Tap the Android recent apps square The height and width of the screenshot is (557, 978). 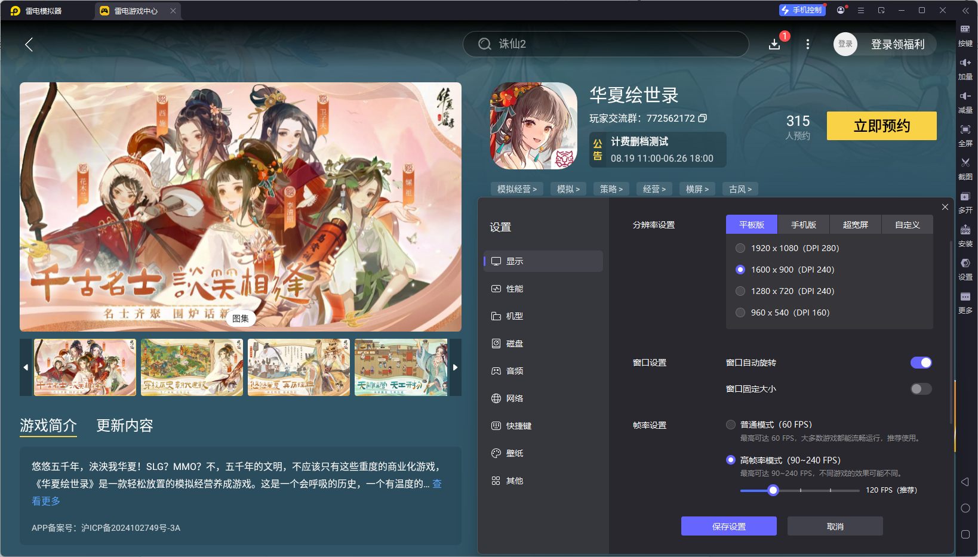[x=965, y=534]
